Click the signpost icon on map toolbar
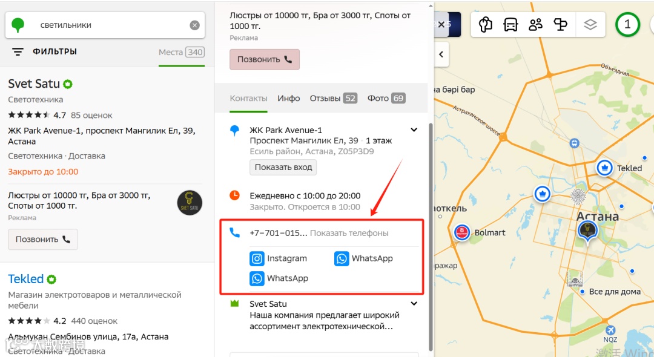654x357 pixels. [561, 25]
